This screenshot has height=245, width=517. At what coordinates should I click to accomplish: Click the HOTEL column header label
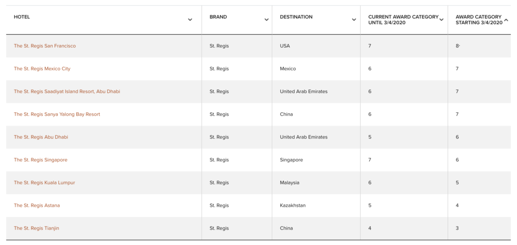[22, 17]
